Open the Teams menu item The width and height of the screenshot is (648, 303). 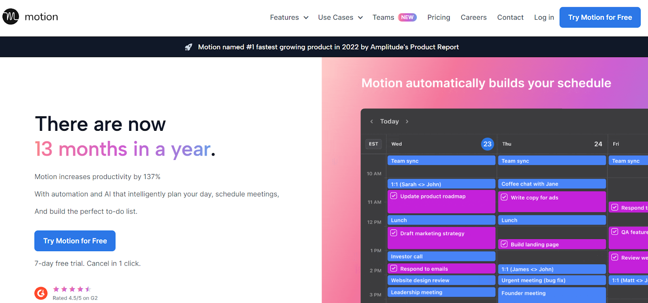[x=383, y=17]
